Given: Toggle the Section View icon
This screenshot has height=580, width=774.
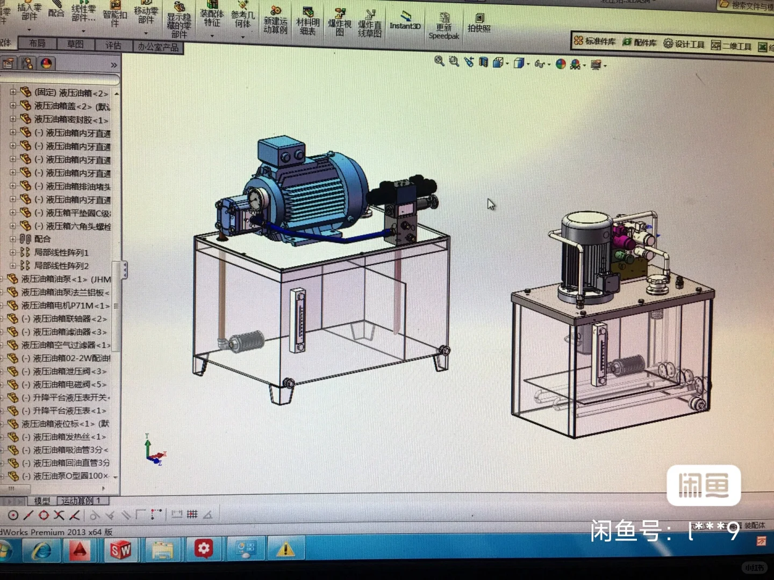Looking at the screenshot, I should tap(484, 62).
